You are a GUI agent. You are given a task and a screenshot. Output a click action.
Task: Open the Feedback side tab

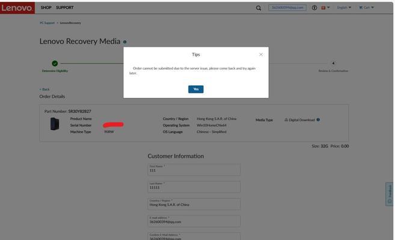(390, 194)
